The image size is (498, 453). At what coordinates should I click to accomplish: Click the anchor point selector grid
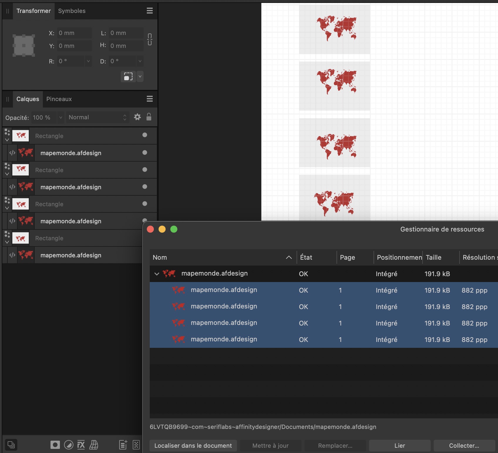(x=24, y=46)
